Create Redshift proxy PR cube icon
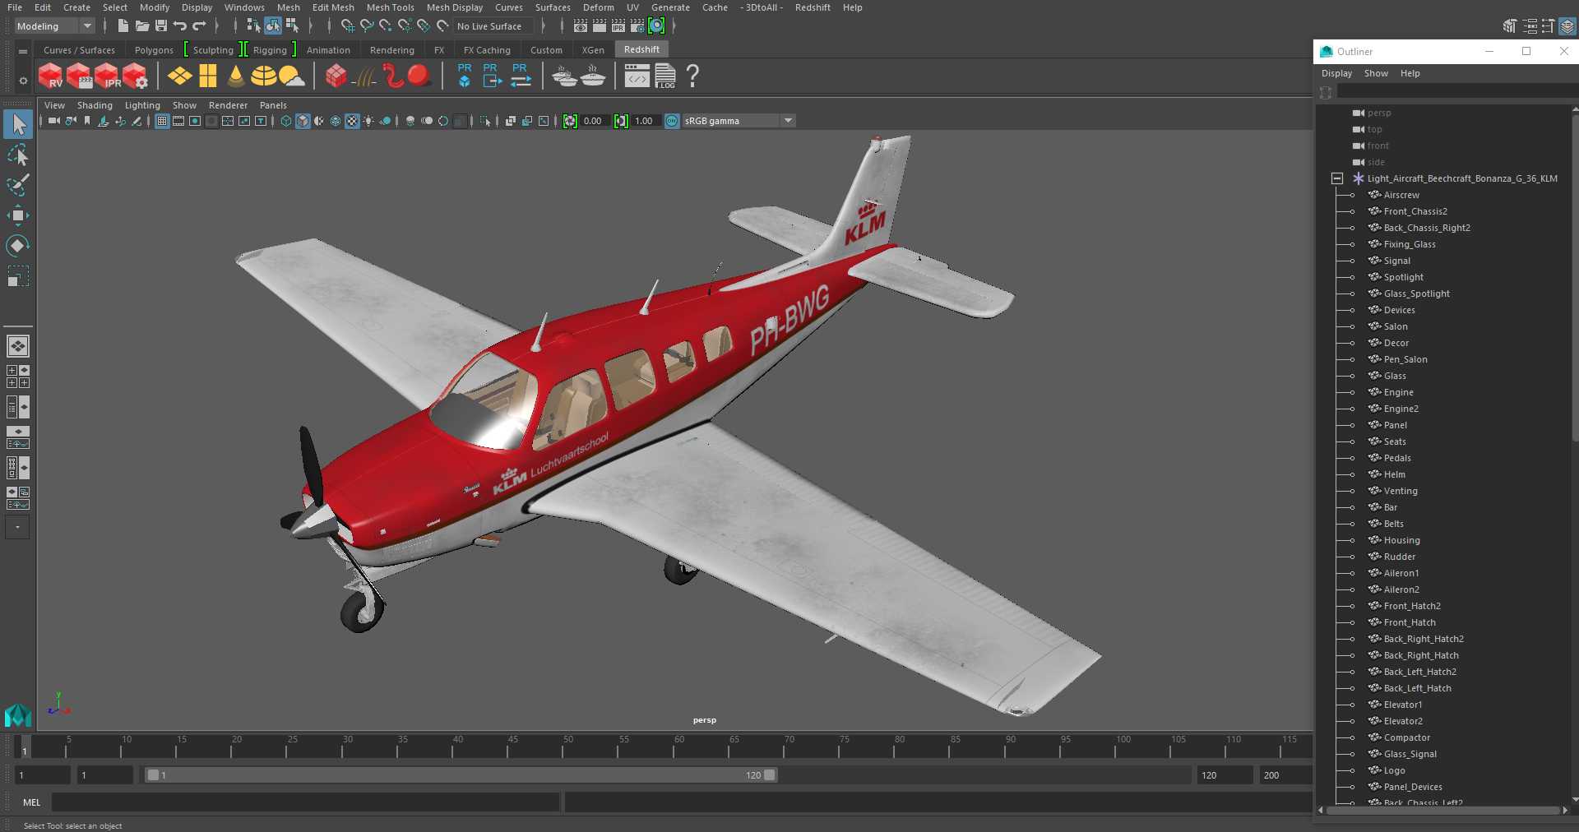 (465, 76)
